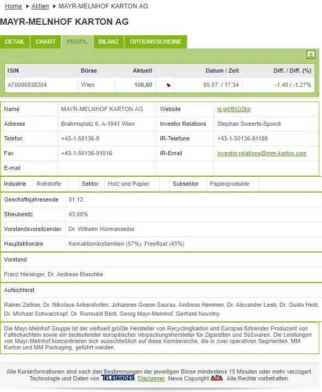The height and width of the screenshot is (392, 322).
Task: Click the Sektor value Holz und Papier
Action: point(129,184)
